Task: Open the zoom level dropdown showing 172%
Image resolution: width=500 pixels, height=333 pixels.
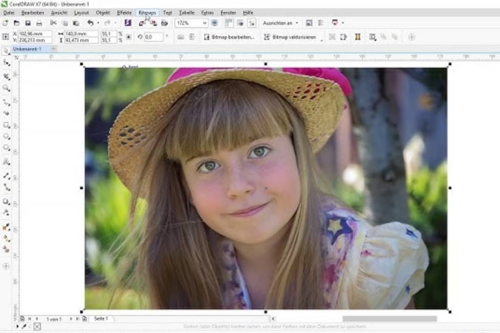Action: (x=205, y=23)
